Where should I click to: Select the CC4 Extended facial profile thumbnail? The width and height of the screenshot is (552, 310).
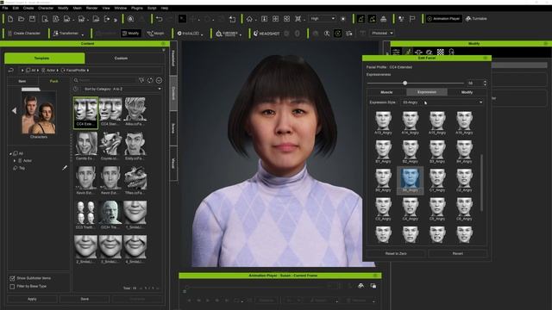pyautogui.click(x=85, y=112)
